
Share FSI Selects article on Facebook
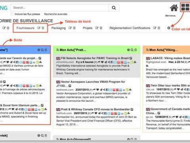coord(112,62)
